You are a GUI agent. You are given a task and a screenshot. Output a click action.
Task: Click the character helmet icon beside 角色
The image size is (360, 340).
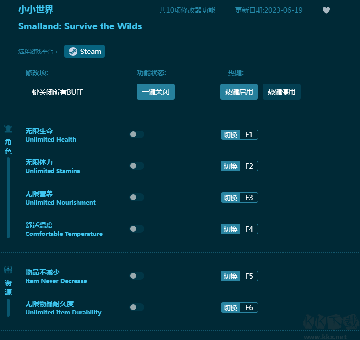pos(8,129)
